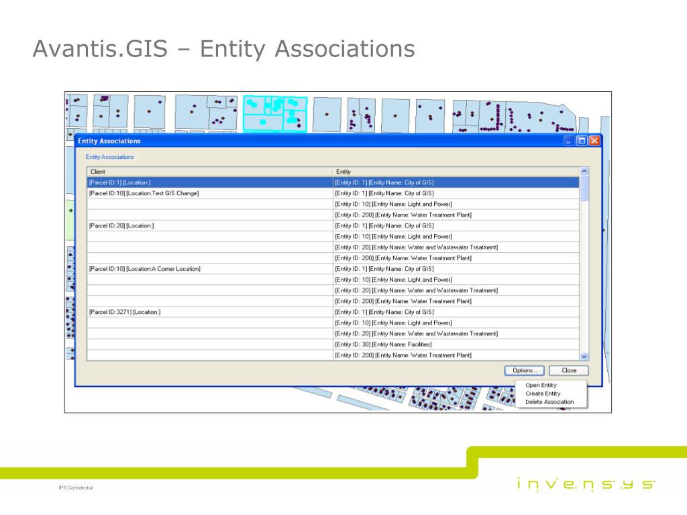Click the Entity Associations title bar text
The image size is (687, 515).
[109, 141]
